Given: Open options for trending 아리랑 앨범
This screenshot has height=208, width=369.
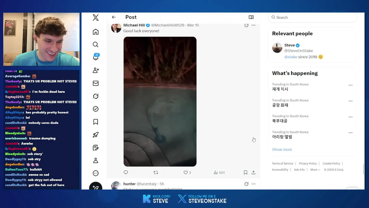Looking at the screenshot, I should (x=351, y=133).
